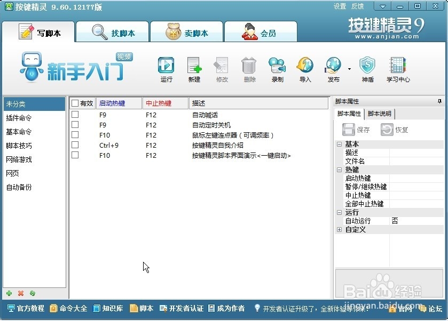Open the 脚本 link in bottom bar
This screenshot has width=448, height=321.
pos(142,308)
